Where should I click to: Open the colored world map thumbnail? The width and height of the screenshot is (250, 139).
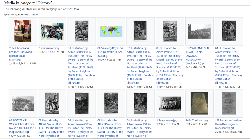(111, 31)
